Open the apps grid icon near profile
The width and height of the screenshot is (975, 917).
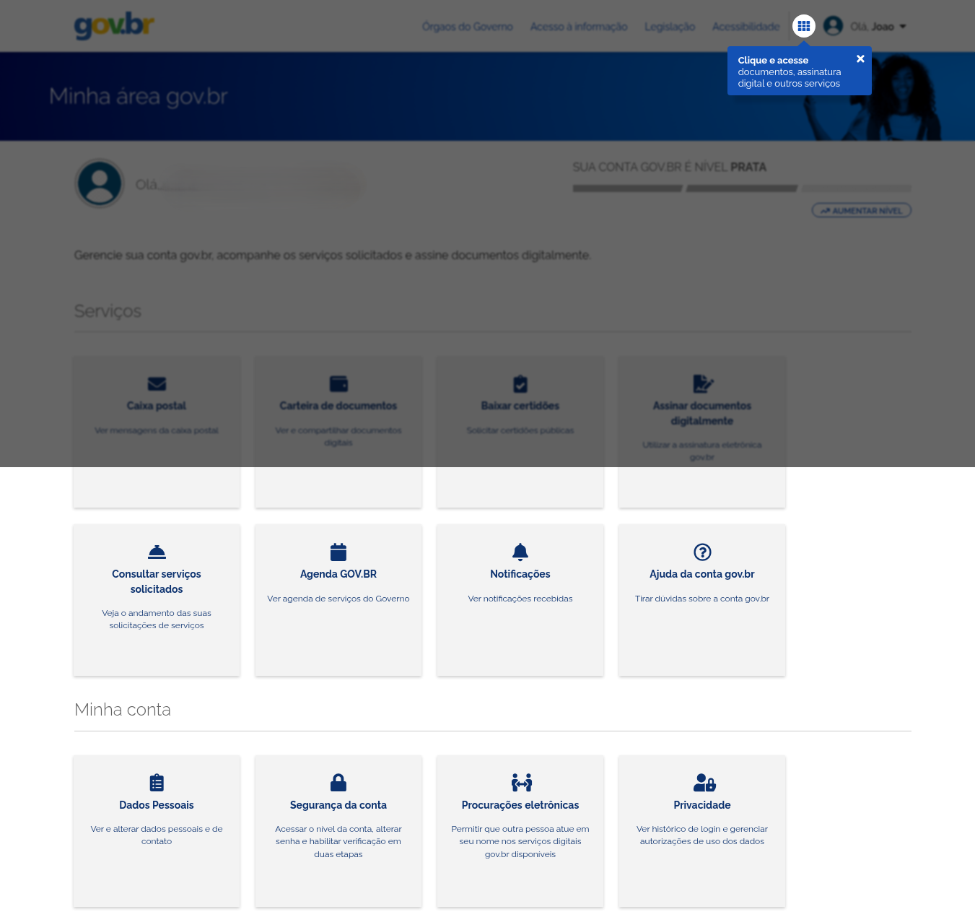(803, 26)
